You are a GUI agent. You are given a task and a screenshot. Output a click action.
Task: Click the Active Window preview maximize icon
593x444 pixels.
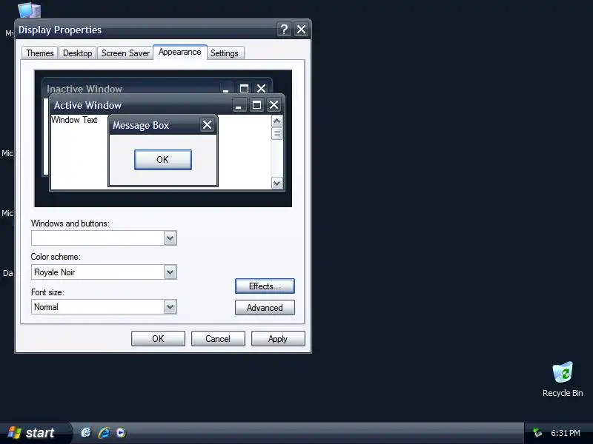click(x=256, y=105)
